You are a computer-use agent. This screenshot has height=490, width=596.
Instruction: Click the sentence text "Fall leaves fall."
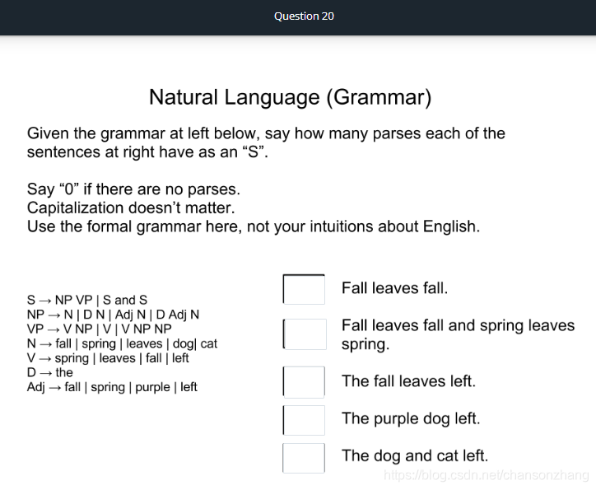point(394,288)
